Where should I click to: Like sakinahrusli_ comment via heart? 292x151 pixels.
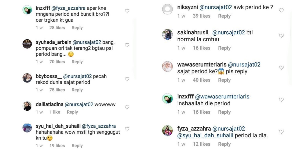click(281, 36)
